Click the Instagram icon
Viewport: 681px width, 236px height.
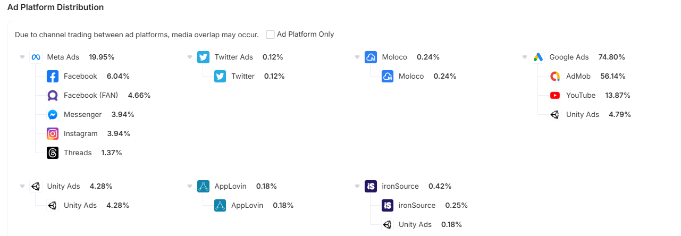[53, 133]
